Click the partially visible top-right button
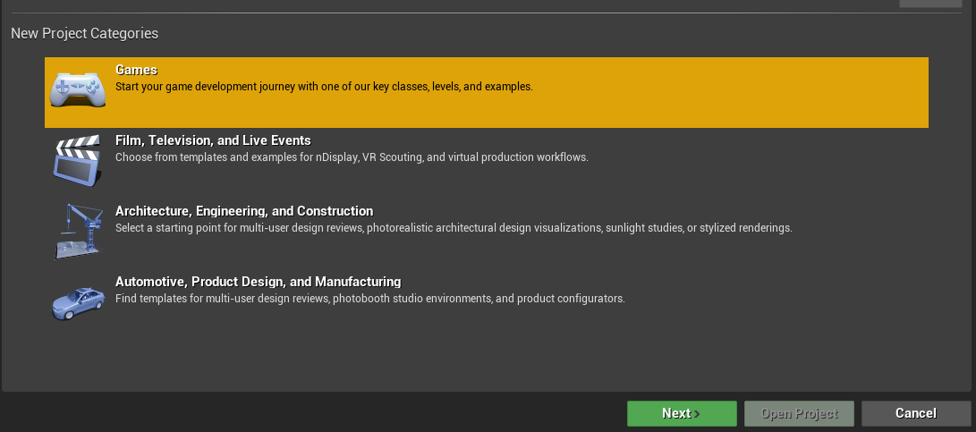This screenshot has height=432, width=976. [930, 3]
